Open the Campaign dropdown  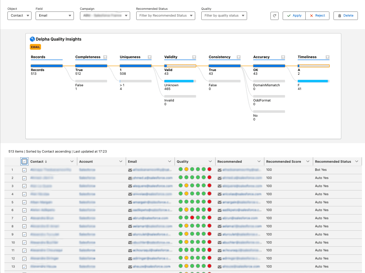coord(105,16)
